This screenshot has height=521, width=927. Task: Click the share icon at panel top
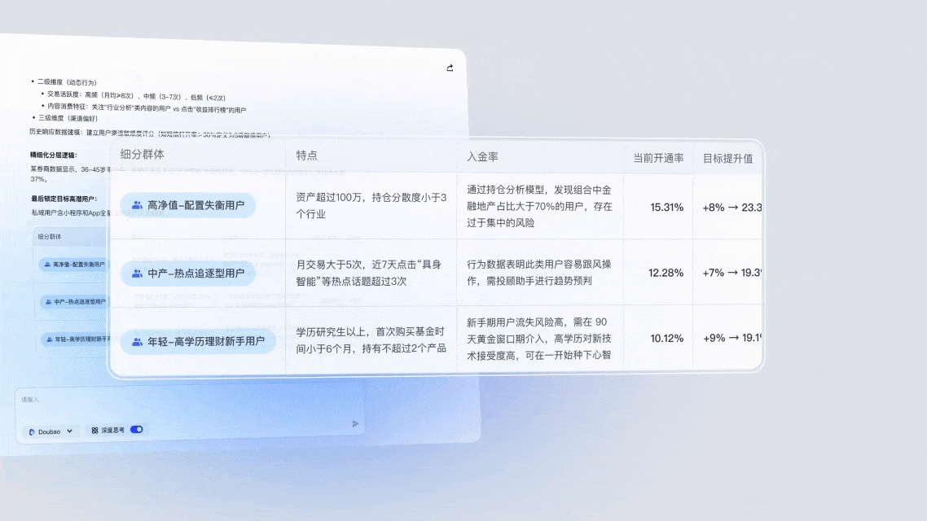tap(450, 68)
